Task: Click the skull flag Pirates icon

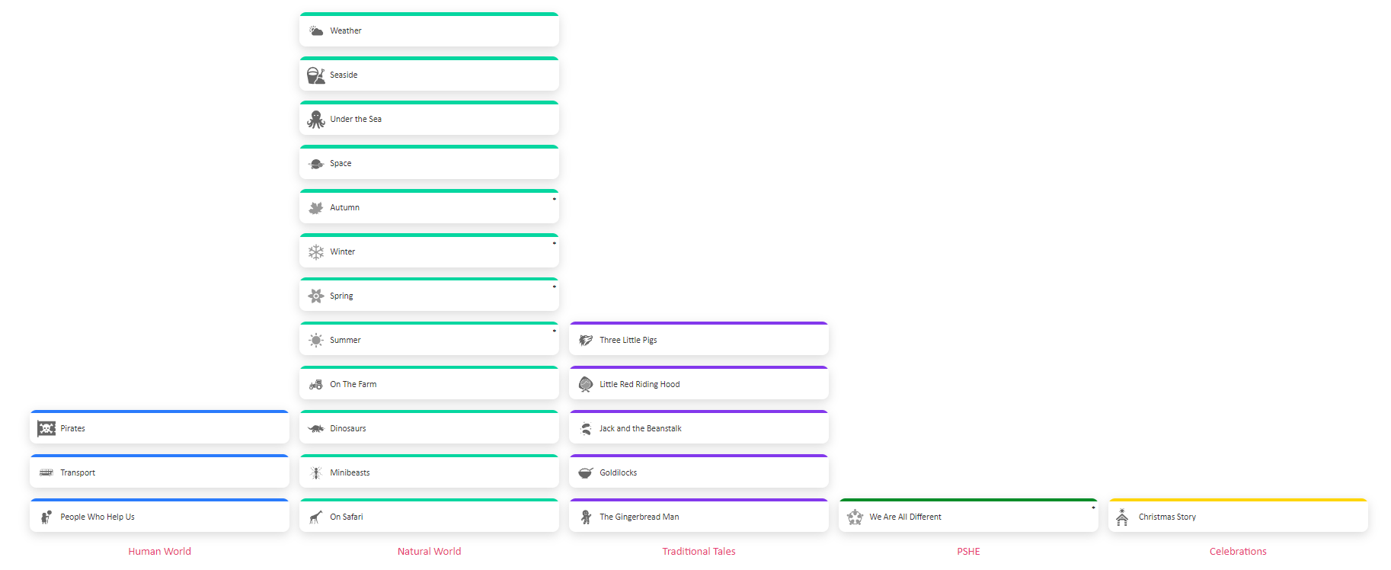Action: [x=46, y=429]
